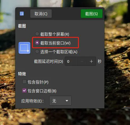Click the screenshot app icon in header bar

pos(22,14)
